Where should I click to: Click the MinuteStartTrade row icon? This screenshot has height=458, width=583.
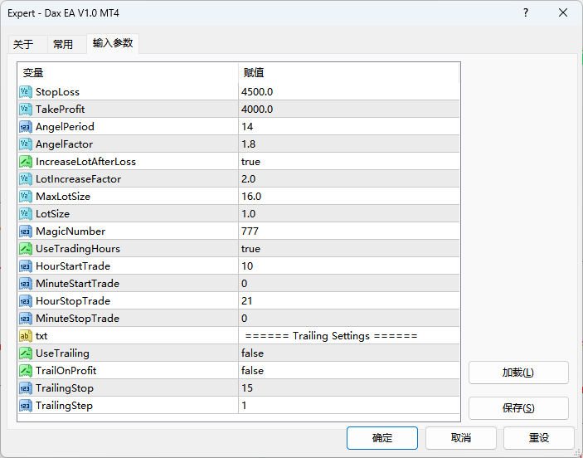(25, 284)
